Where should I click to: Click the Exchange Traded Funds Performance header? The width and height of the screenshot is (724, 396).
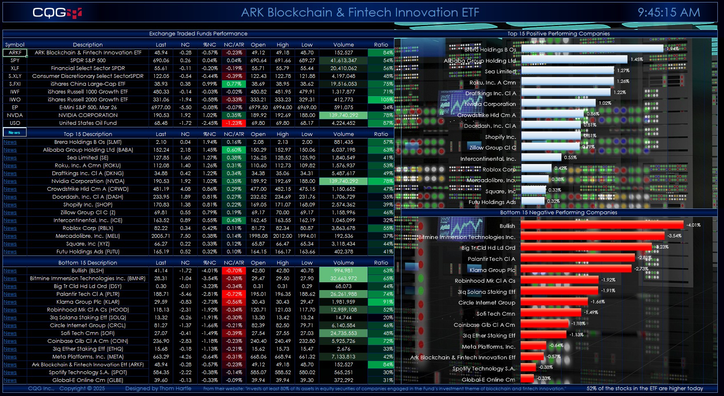198,34
